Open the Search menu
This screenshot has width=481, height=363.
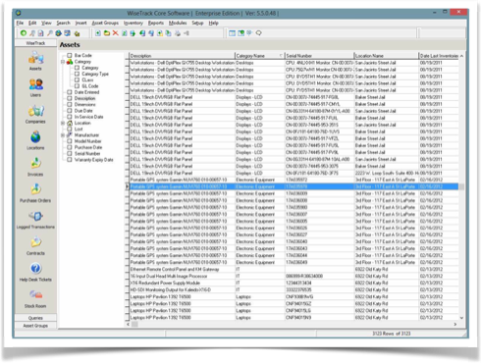click(63, 23)
